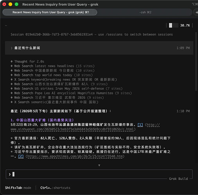Switch to the -zsh ⌘2 tab
The image size is (198, 195).
145,12
